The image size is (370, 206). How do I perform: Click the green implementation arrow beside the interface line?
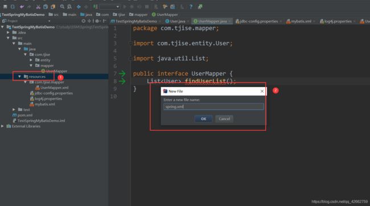(x=122, y=73)
